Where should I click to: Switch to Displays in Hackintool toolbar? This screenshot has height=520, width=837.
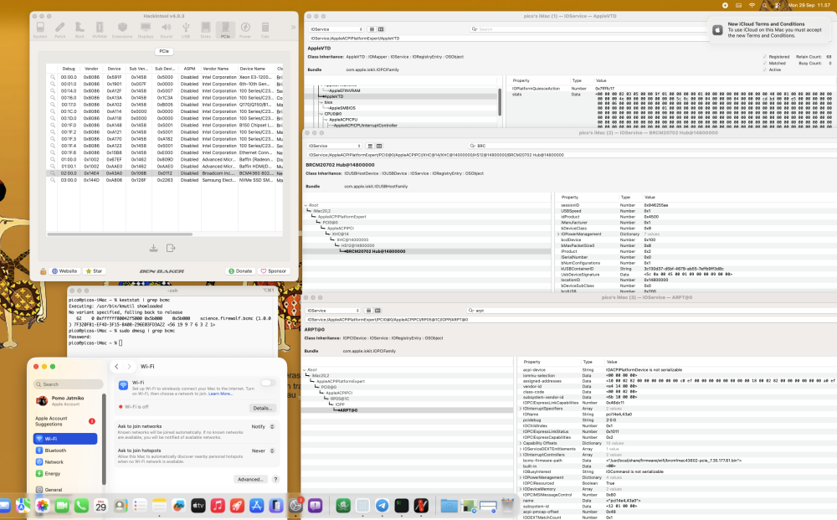(x=145, y=30)
